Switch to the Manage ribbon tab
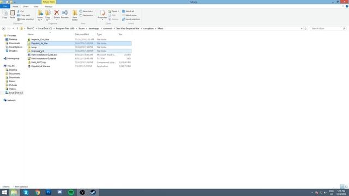This screenshot has height=196, width=349. point(49,7)
